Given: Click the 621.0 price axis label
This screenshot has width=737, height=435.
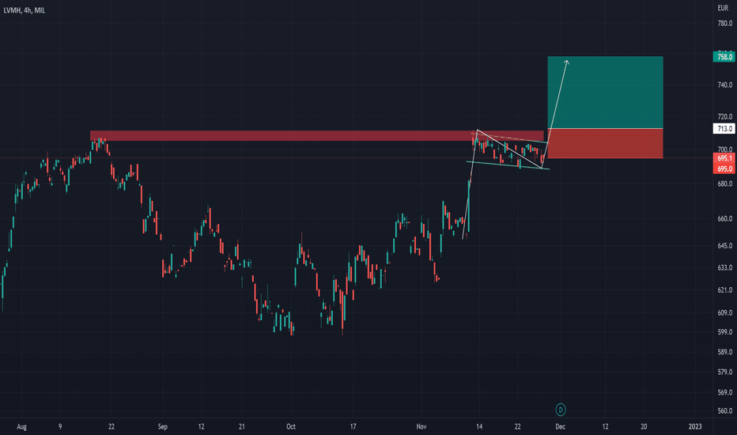Looking at the screenshot, I should tap(725, 290).
